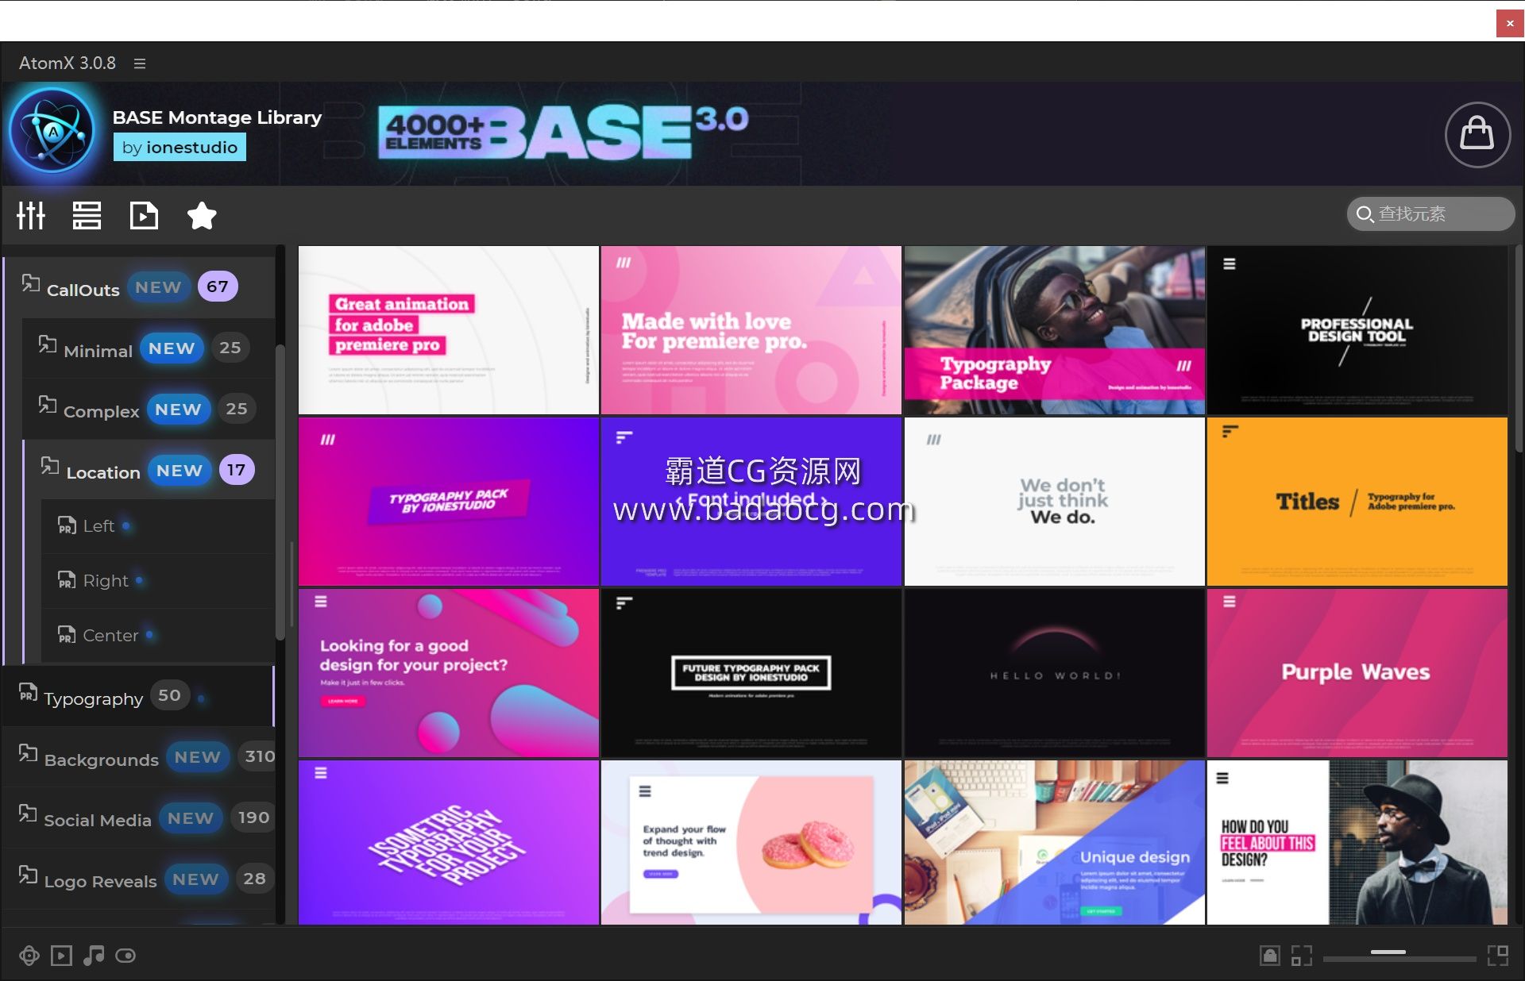Click the Left preset PR file icon
Image resolution: width=1525 pixels, height=981 pixels.
pos(67,525)
